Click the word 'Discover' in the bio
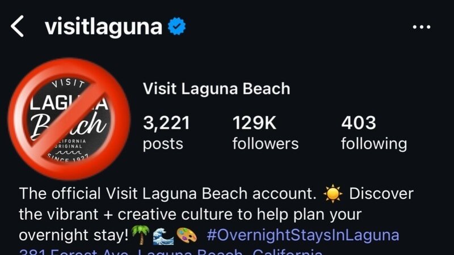454x255 pixels. click(381, 193)
